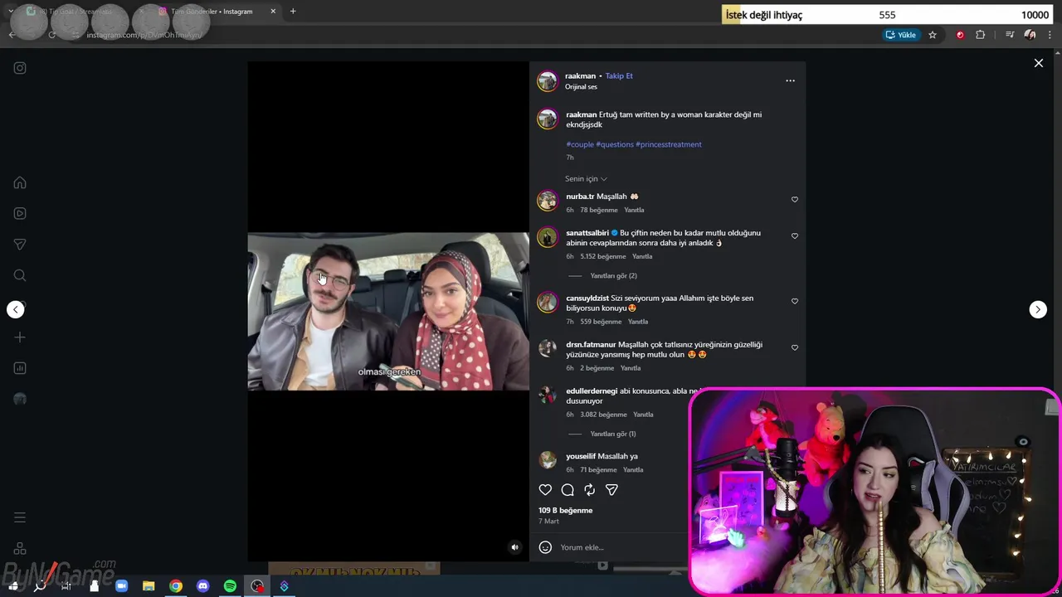The width and height of the screenshot is (1062, 597).
Task: Open the dashboard chart icon in sidebar
Action: point(20,368)
